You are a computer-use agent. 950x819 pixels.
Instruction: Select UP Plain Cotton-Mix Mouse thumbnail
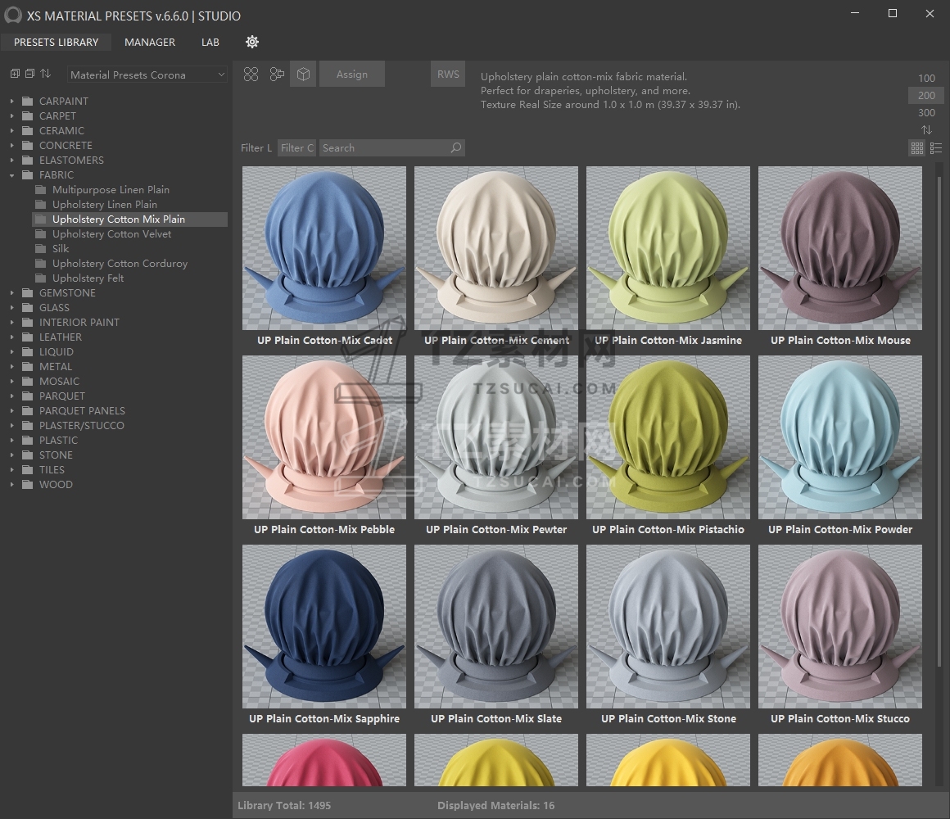click(x=840, y=248)
